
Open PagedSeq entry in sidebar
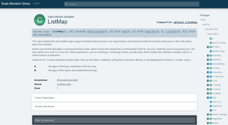click(217, 119)
